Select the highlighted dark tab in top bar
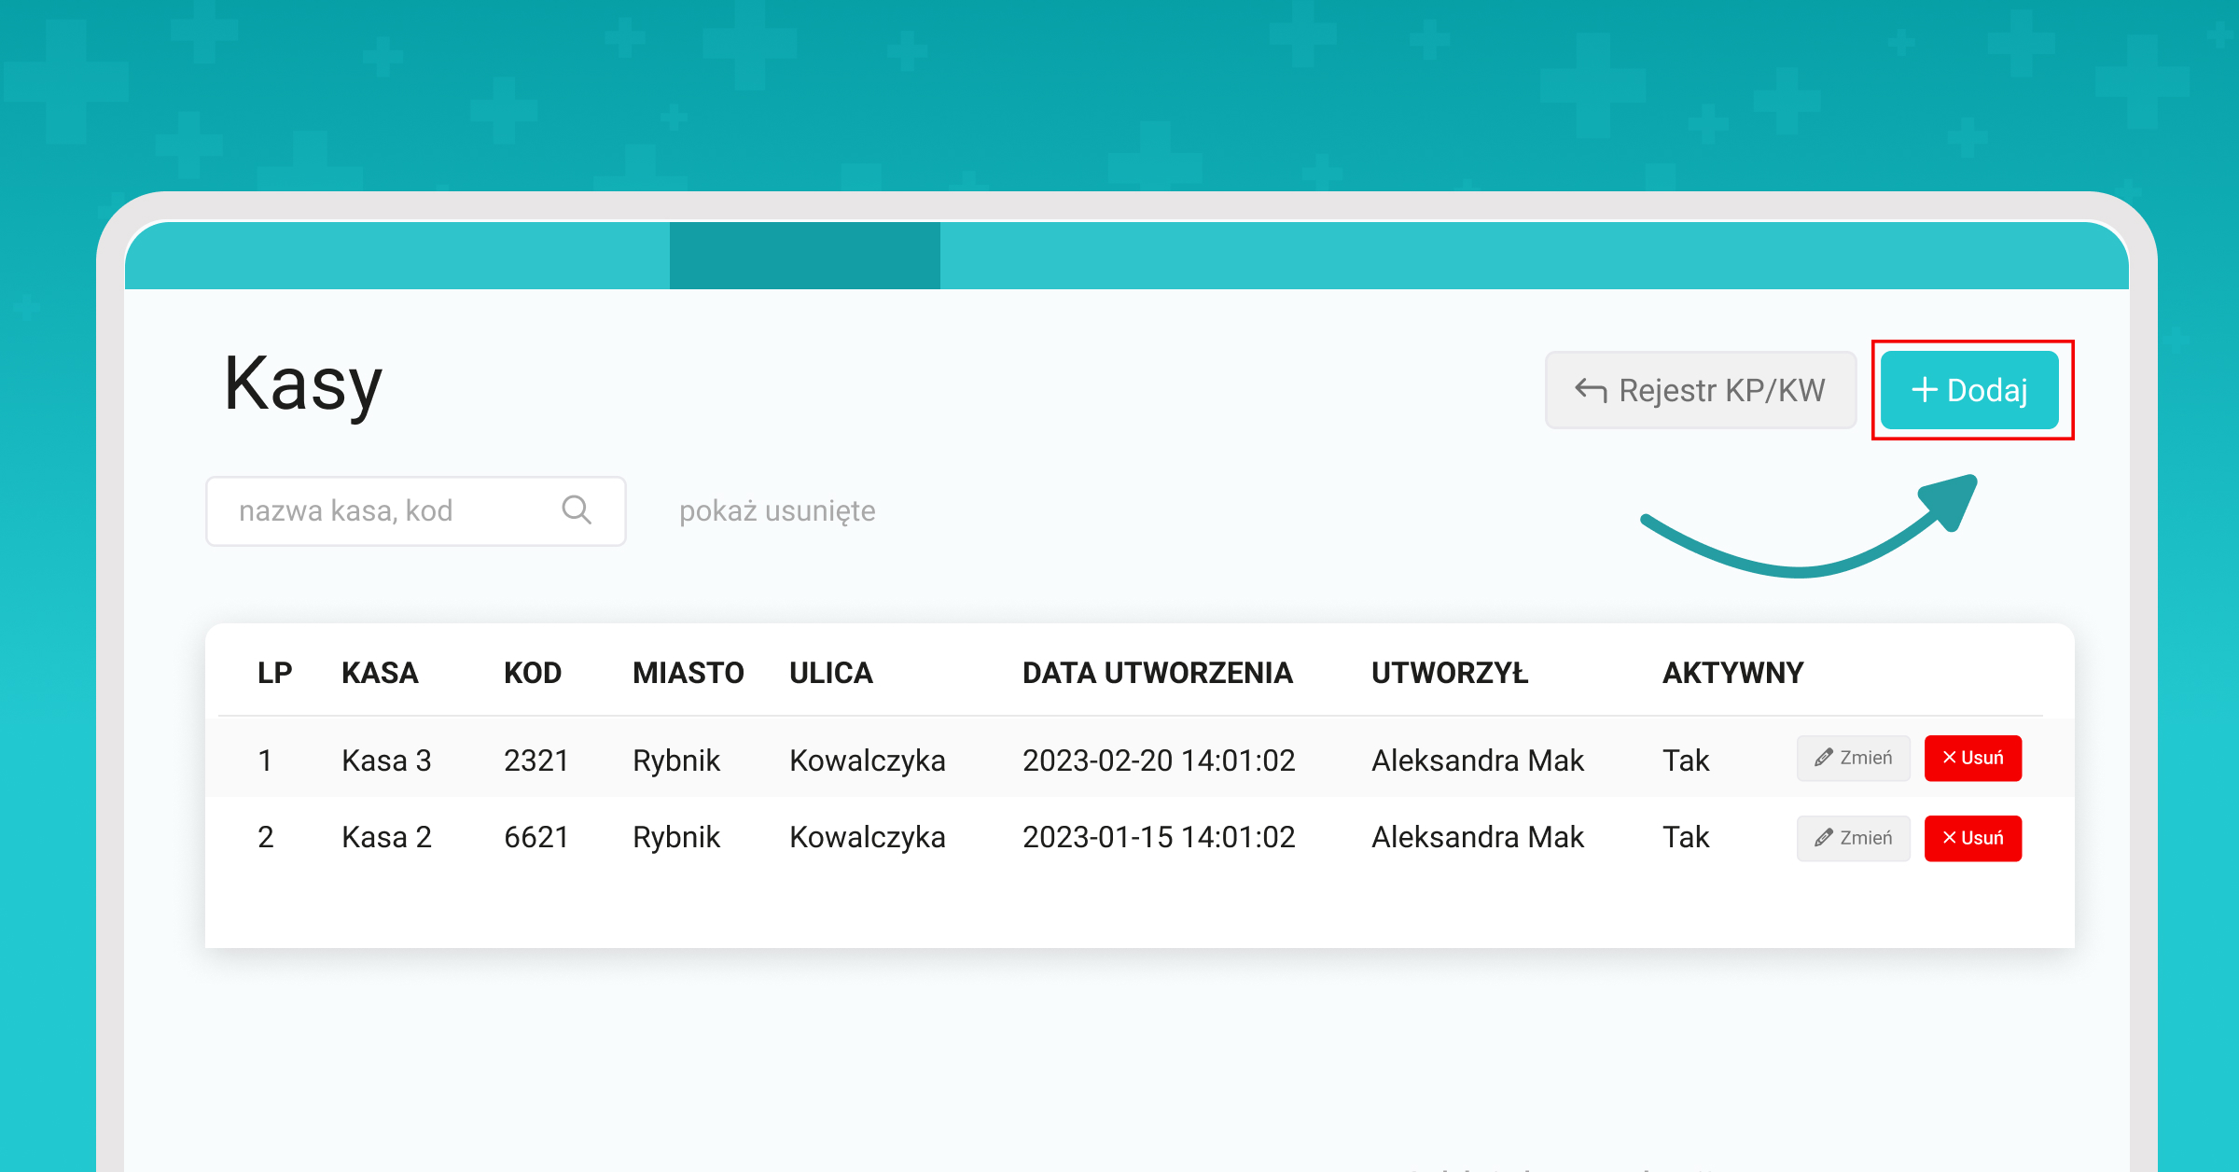 pyautogui.click(x=804, y=255)
